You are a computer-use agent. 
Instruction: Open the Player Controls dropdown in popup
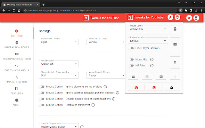(x=148, y=41)
